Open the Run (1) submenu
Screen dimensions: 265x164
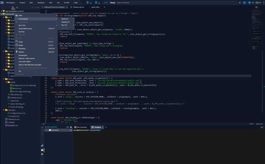[66, 25]
